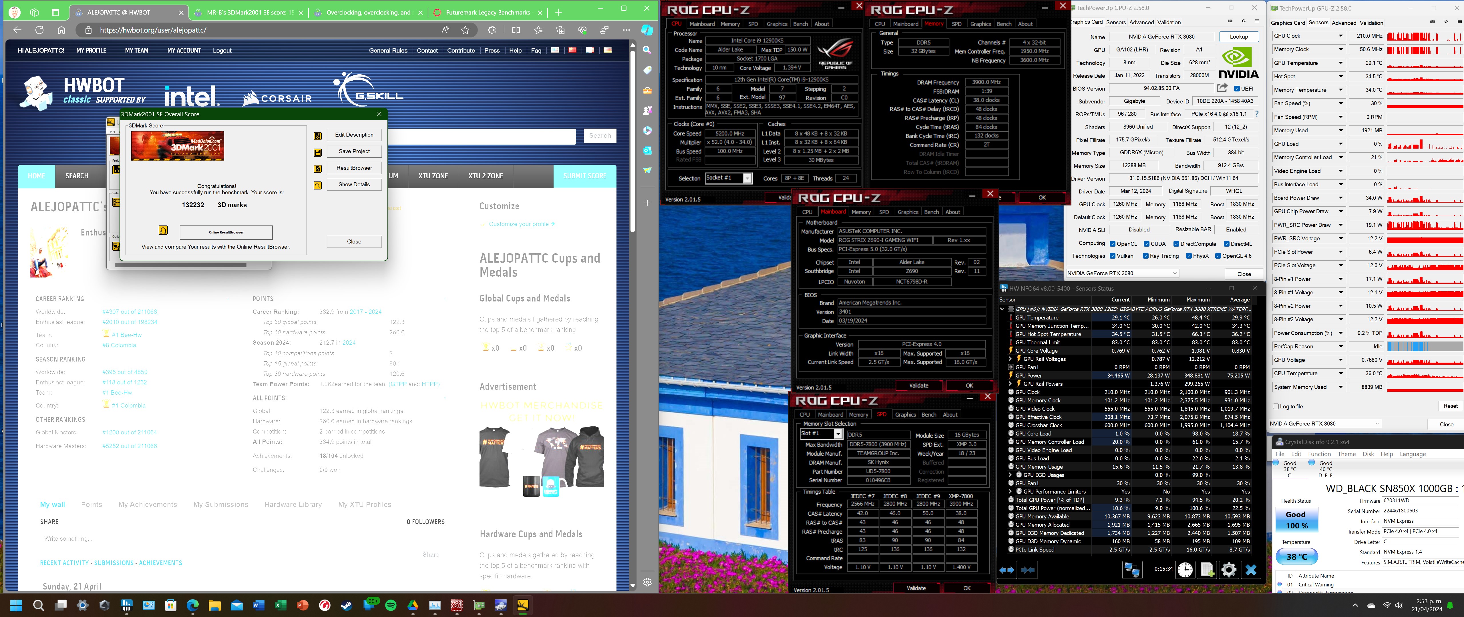Click Edge sidebar search magnifier icon

(647, 50)
